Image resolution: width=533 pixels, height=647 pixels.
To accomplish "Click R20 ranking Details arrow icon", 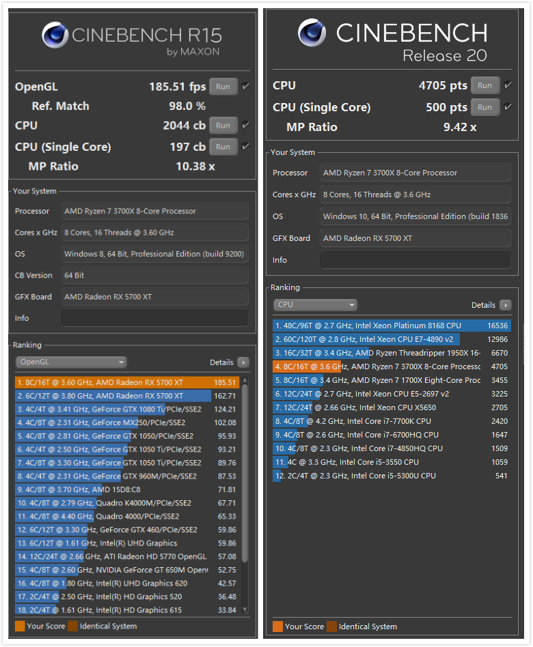I will tap(505, 305).
